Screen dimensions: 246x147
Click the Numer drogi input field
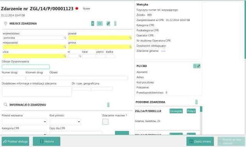[14, 78]
